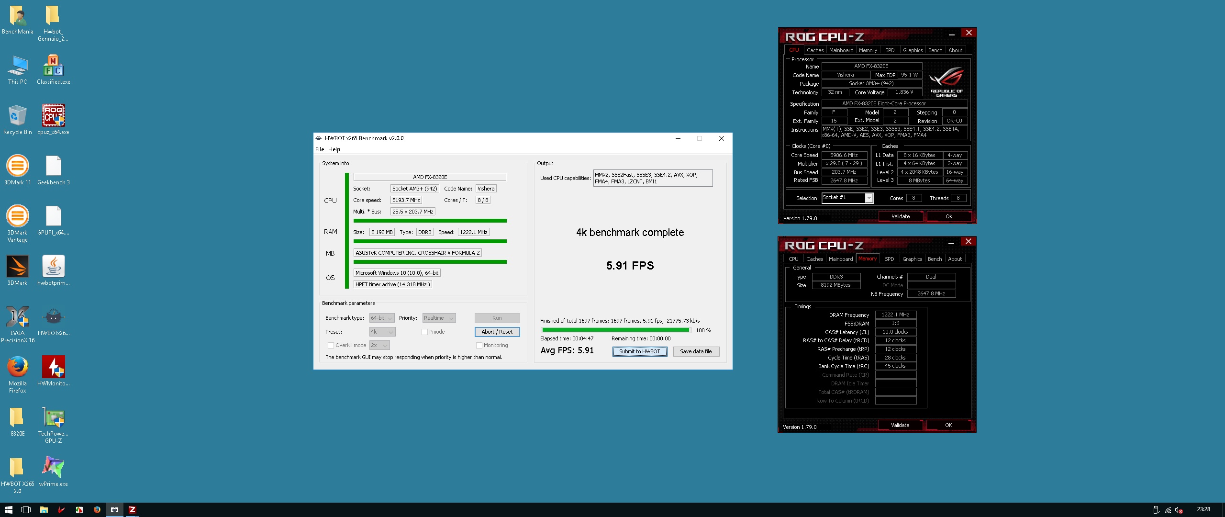This screenshot has width=1225, height=517.
Task: Open the 8320E folder
Action: (18, 422)
